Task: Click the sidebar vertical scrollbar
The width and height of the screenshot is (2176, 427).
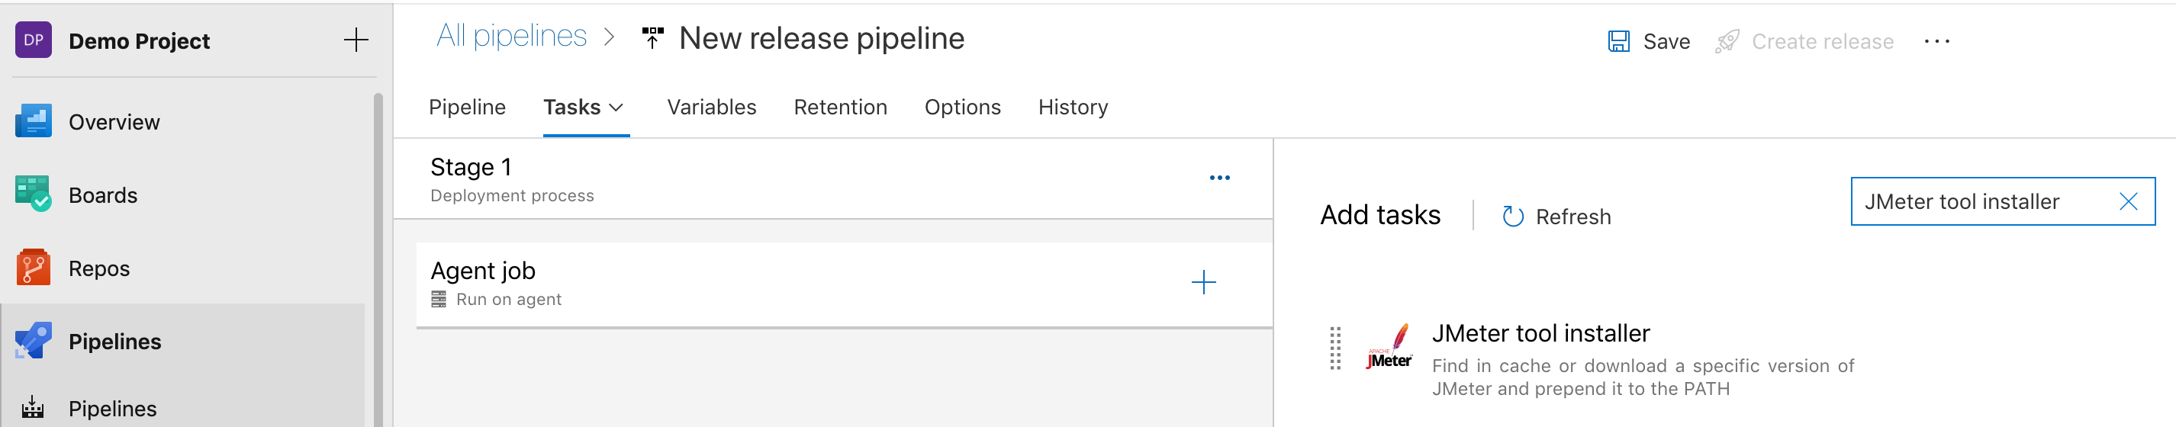Action: tap(378, 253)
